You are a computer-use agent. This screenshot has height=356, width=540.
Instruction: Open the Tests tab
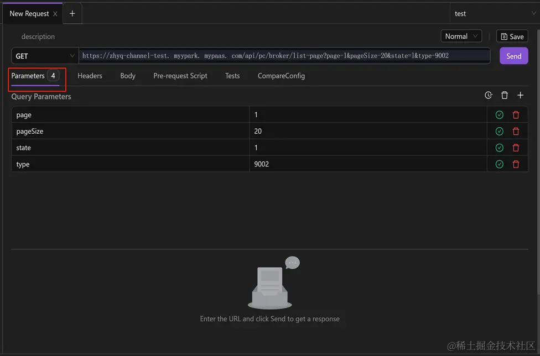pyautogui.click(x=232, y=76)
